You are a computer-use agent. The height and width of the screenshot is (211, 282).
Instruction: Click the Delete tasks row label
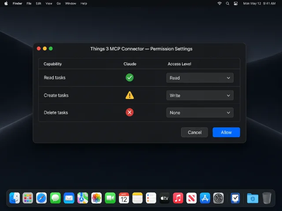pyautogui.click(x=56, y=113)
